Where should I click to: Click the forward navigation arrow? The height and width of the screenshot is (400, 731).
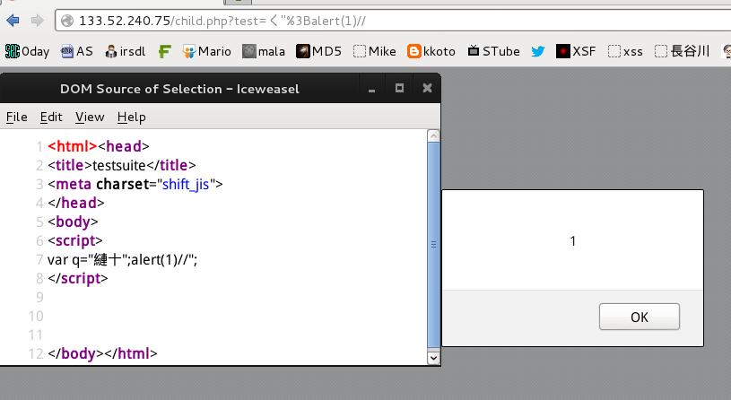(x=38, y=21)
